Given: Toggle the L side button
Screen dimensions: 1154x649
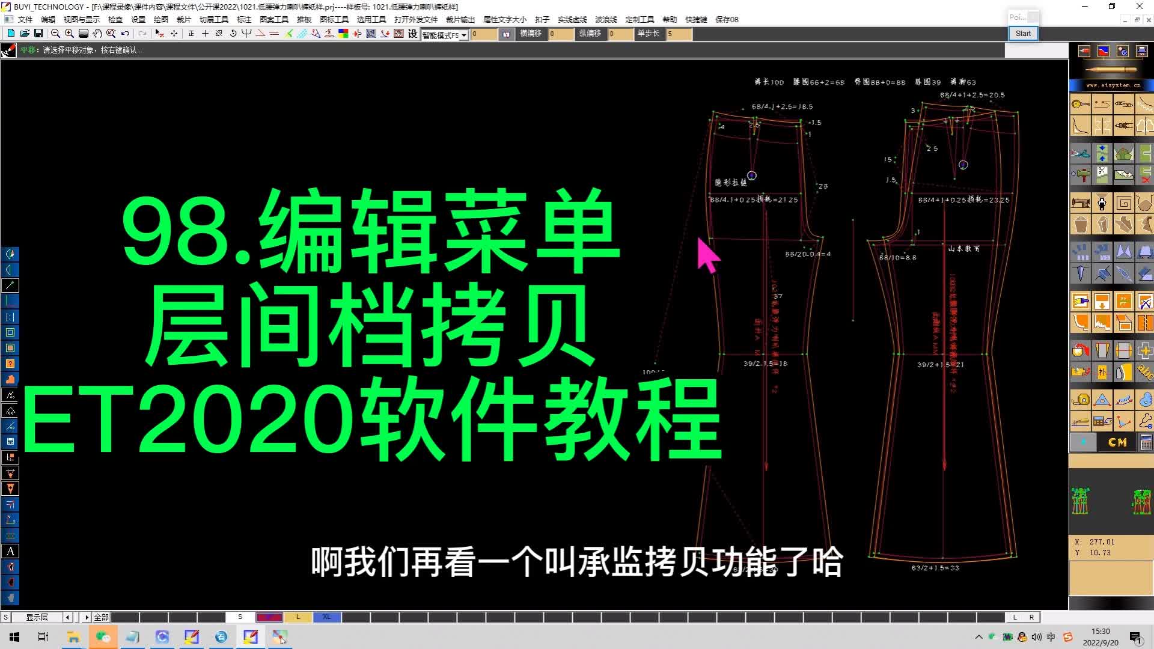Looking at the screenshot, I should tap(1015, 617).
